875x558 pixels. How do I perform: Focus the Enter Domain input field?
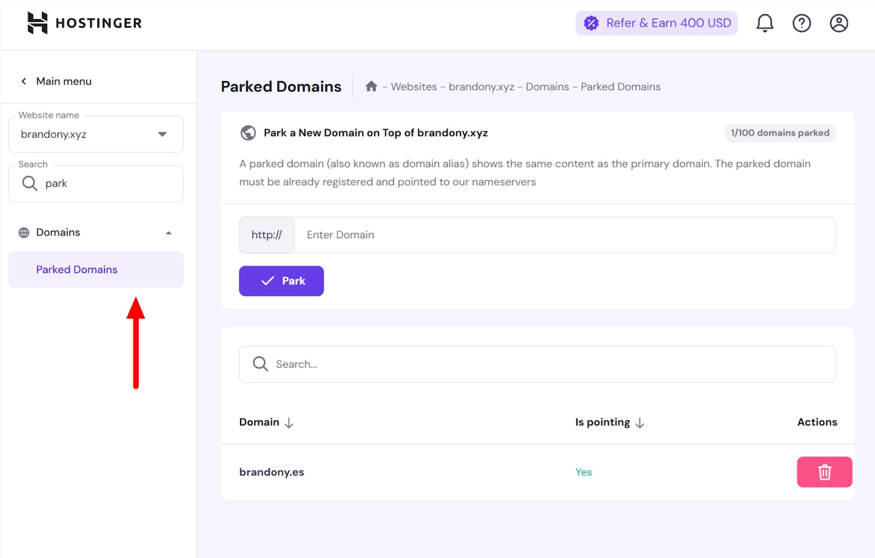point(563,235)
